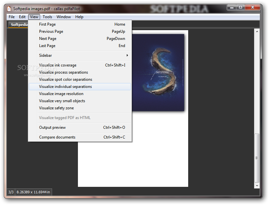Click the 8.26389 x 11.6944 in size readout
This screenshot has width=269, height=205.
click(x=33, y=192)
